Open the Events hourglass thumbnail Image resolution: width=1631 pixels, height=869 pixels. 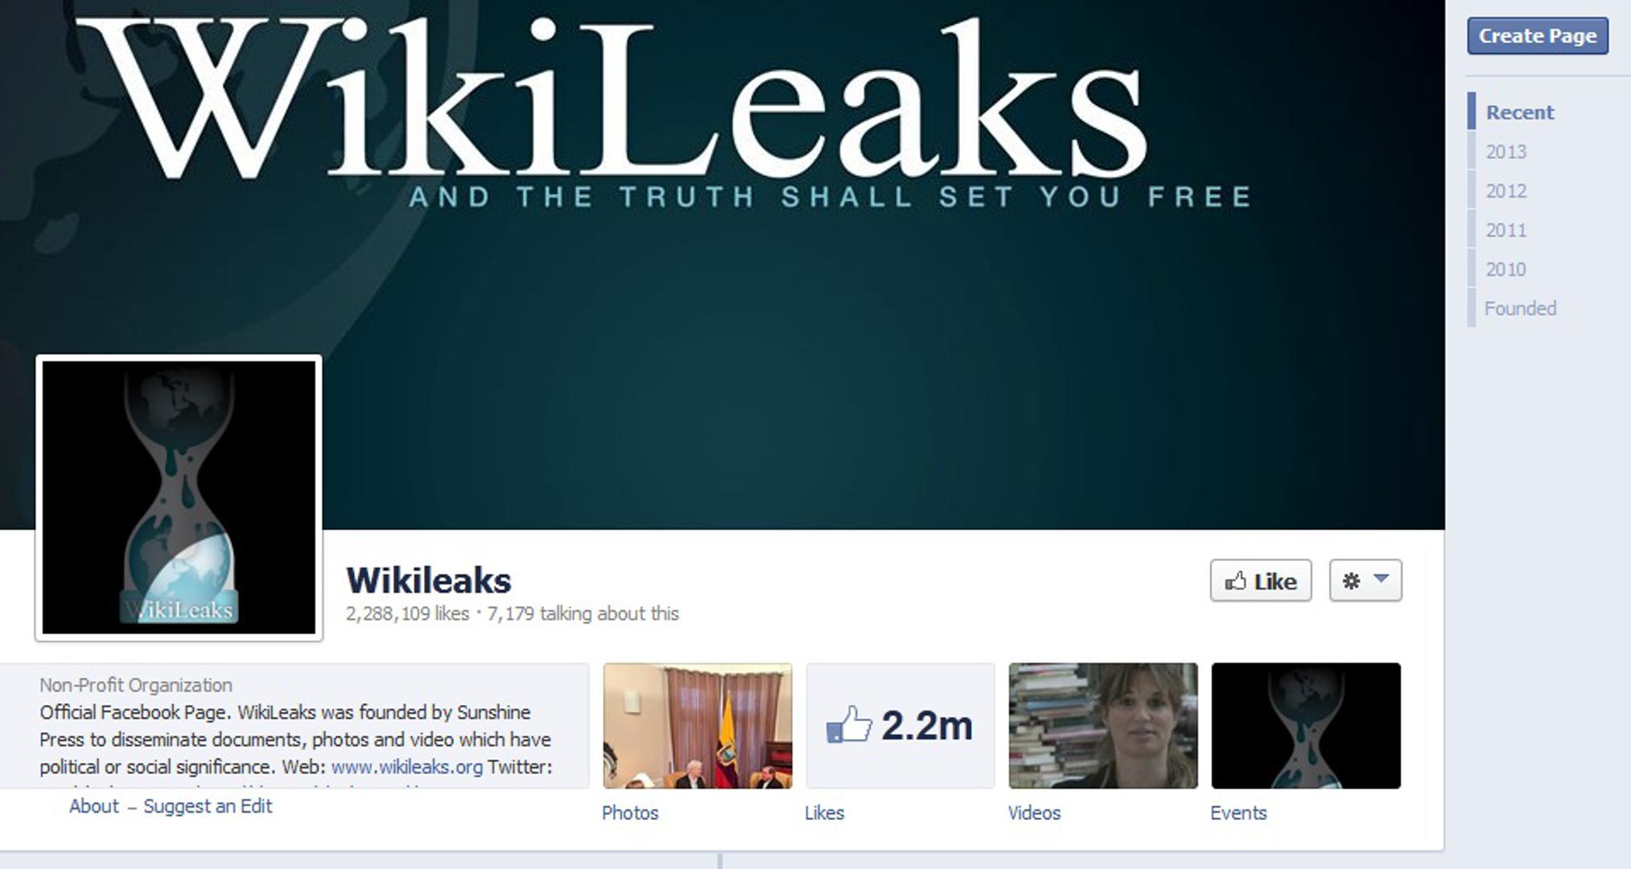click(x=1306, y=726)
